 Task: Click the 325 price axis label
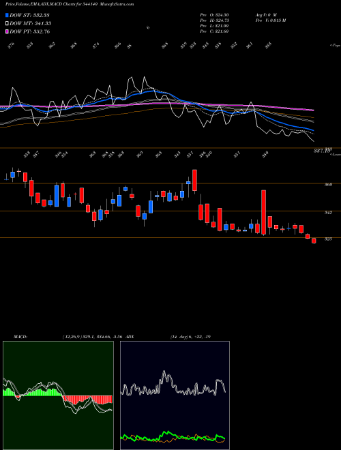328,239
